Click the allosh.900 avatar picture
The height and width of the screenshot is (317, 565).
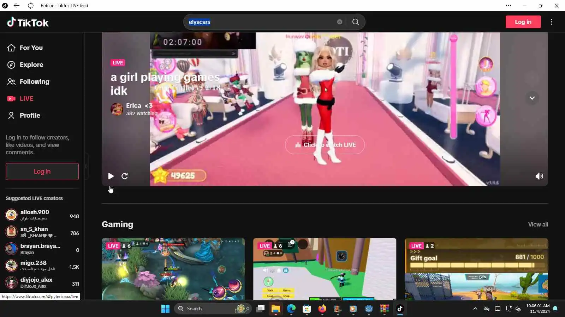pos(11,215)
